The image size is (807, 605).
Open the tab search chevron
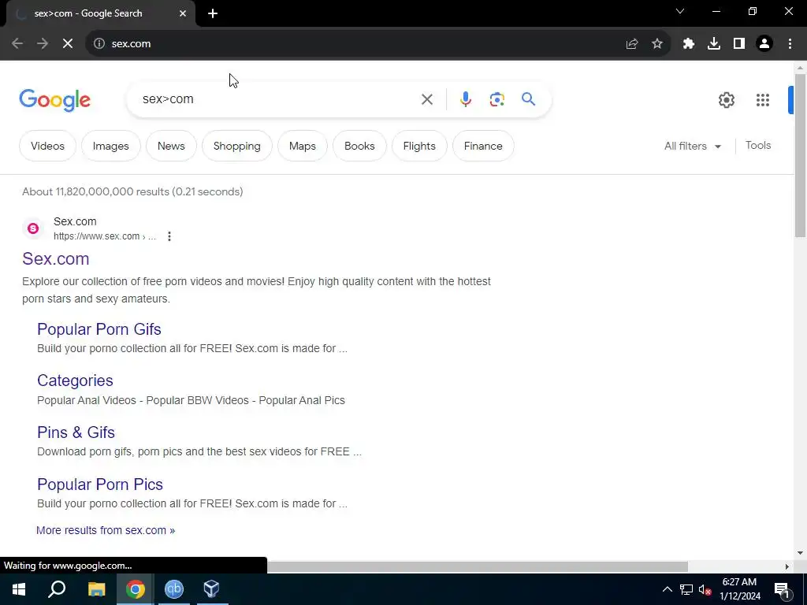pos(680,11)
